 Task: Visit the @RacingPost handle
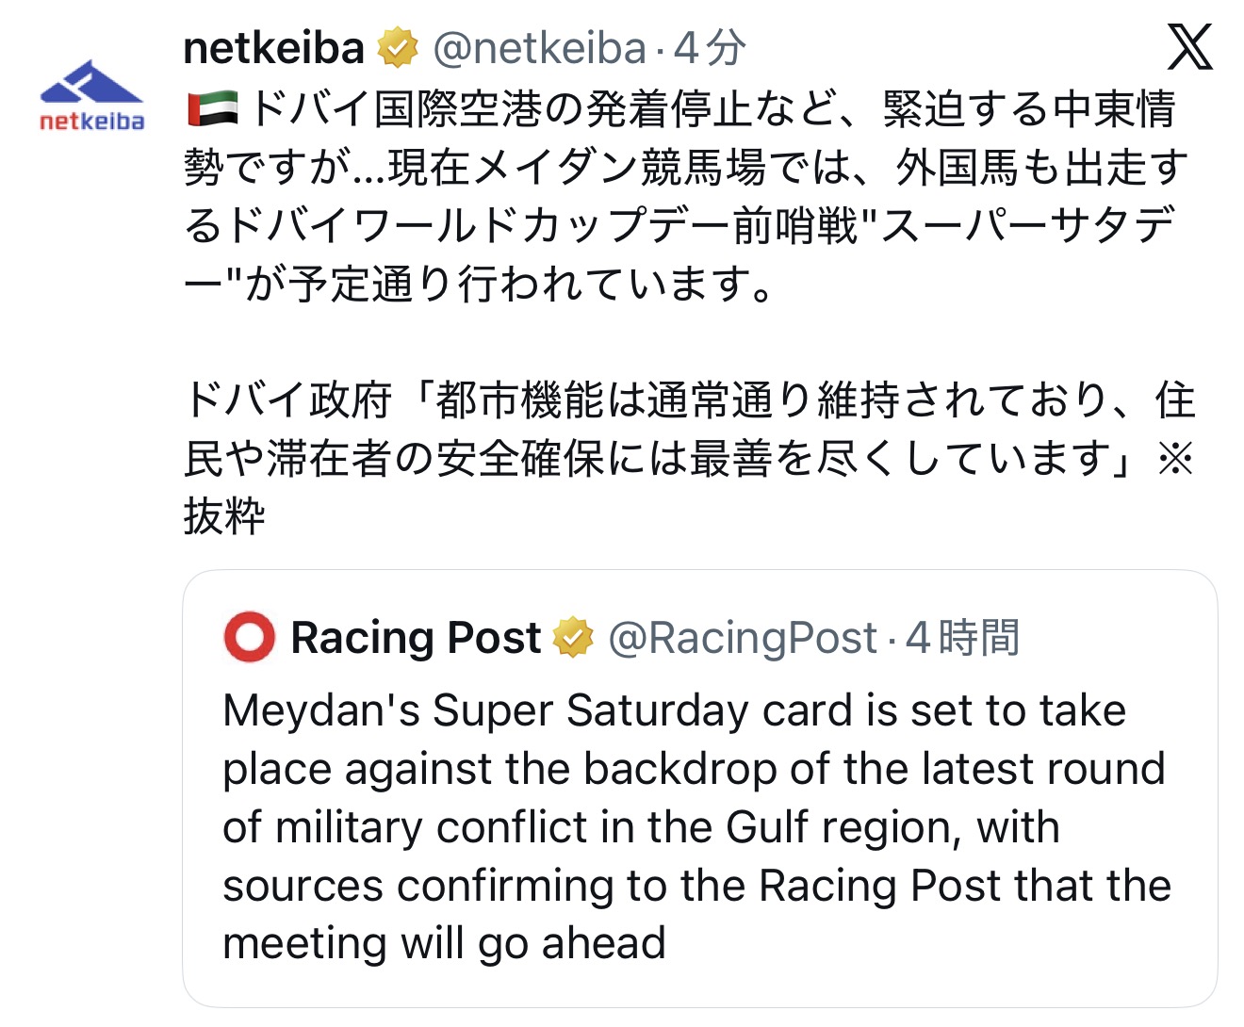[x=743, y=638]
